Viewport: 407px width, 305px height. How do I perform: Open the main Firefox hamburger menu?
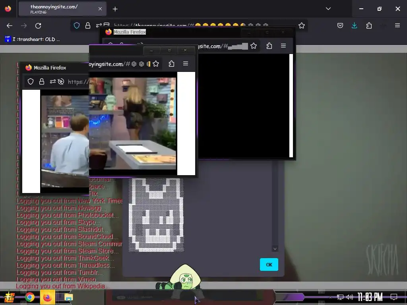tap(397, 25)
